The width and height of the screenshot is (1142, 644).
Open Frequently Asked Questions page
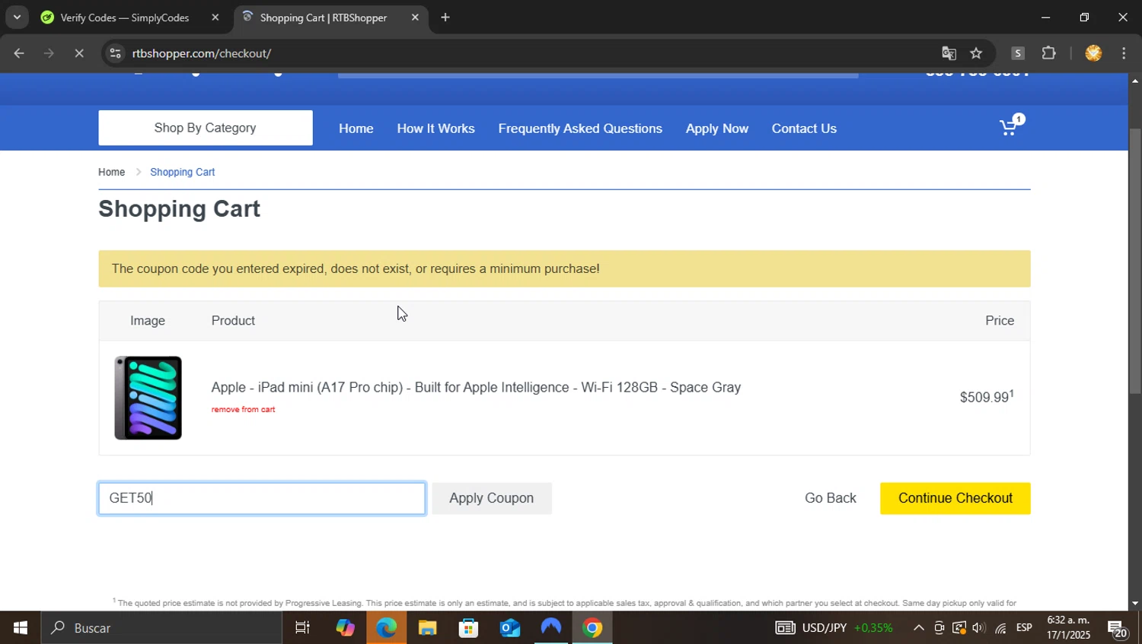click(580, 128)
